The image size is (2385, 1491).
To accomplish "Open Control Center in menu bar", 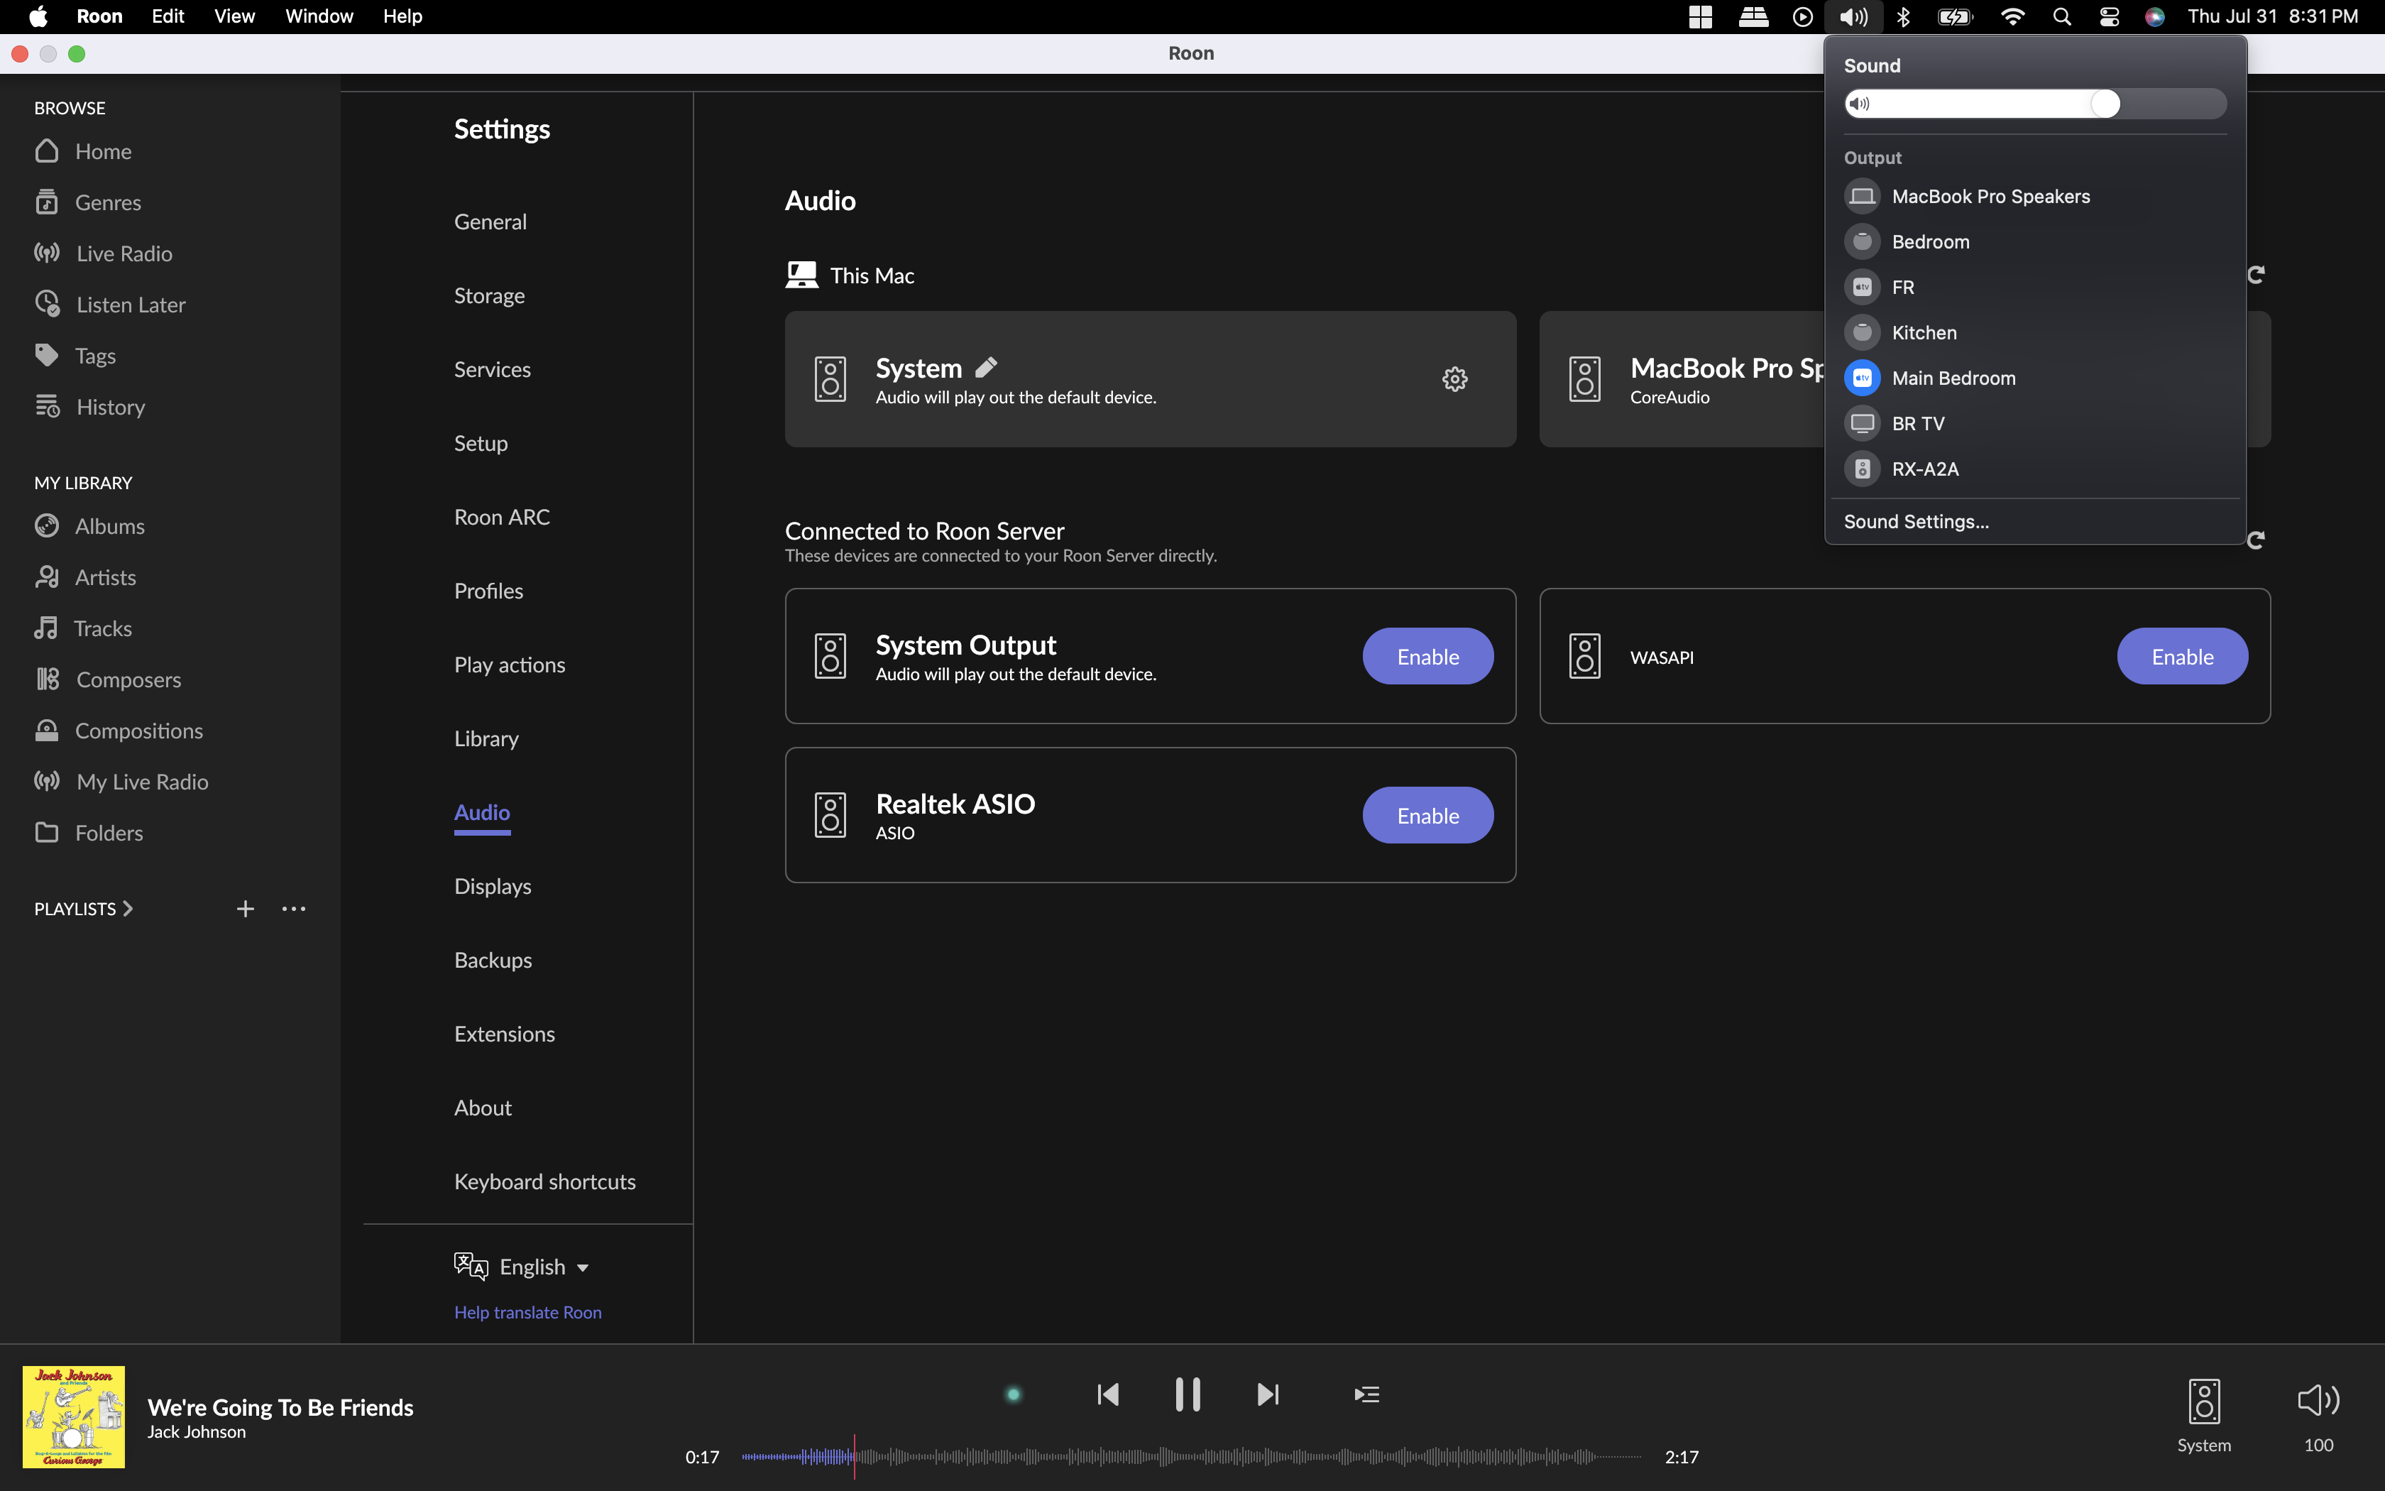I will [x=2108, y=16].
